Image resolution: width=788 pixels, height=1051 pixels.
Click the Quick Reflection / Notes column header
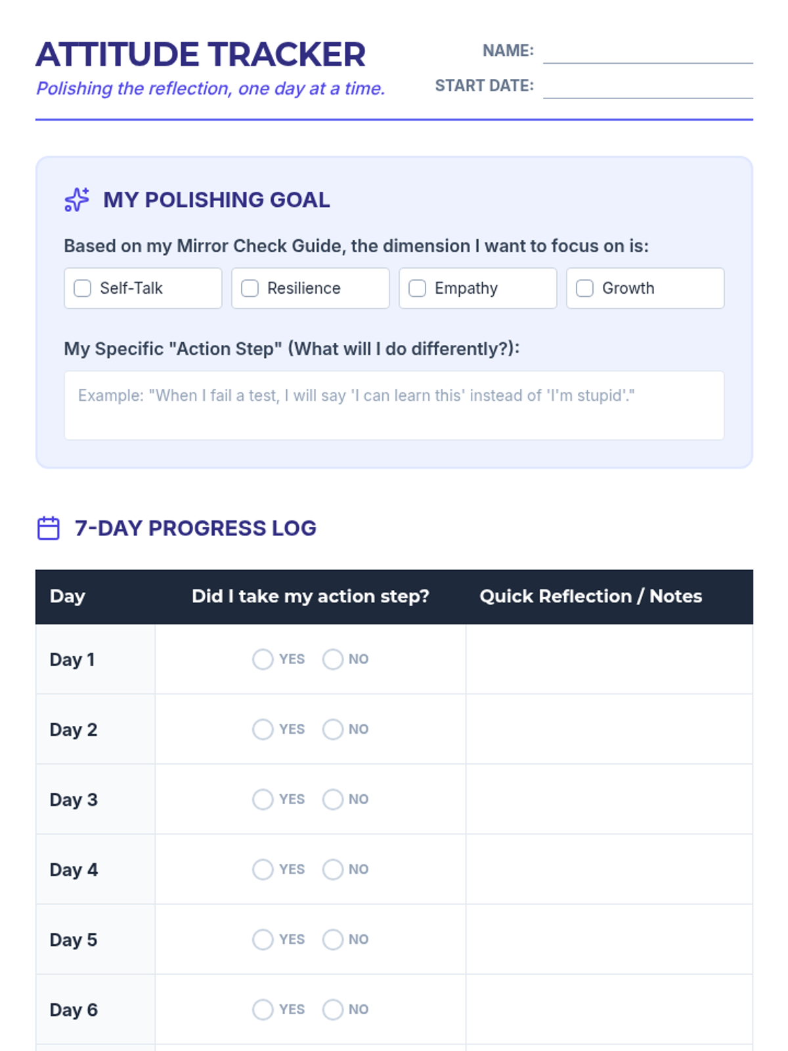(x=591, y=596)
